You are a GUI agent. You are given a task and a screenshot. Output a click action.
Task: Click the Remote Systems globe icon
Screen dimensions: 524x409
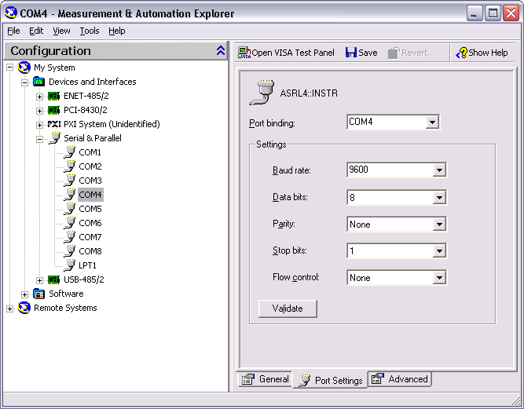[x=24, y=308]
